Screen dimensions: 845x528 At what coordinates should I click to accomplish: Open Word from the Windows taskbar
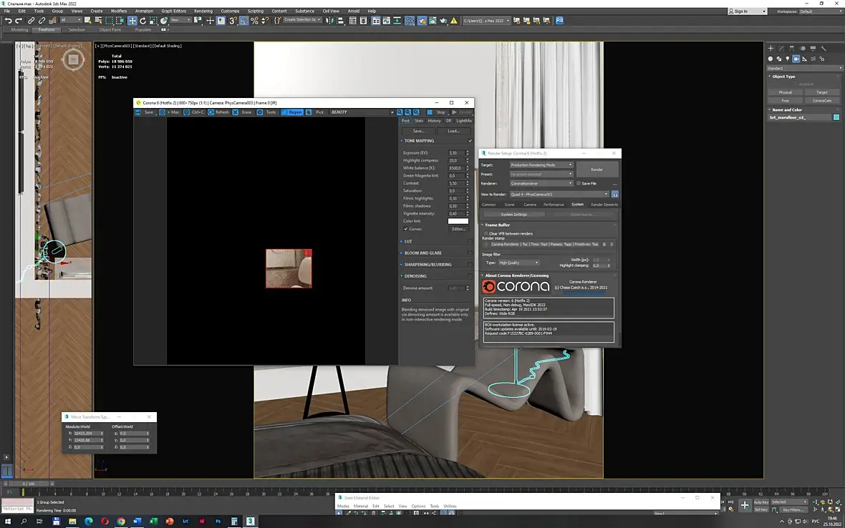pyautogui.click(x=137, y=522)
